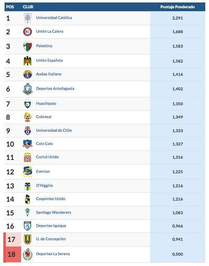This screenshot has height=266, width=209.
Task: Select the red position 18 cell
Action: tap(12, 254)
